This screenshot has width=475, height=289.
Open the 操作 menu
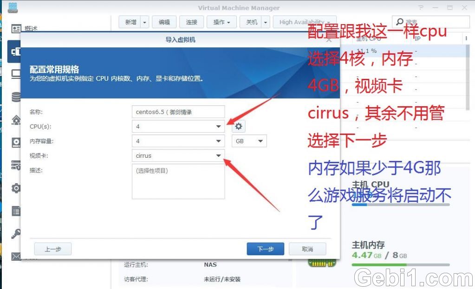pos(221,22)
